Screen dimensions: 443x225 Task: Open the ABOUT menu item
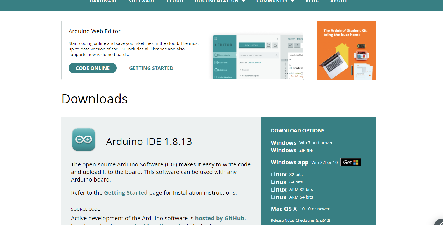pos(339,1)
